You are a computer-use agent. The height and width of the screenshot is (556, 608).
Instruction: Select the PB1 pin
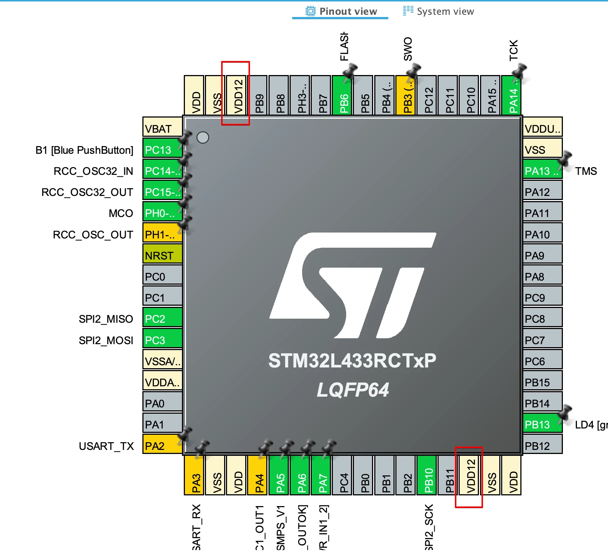(384, 475)
